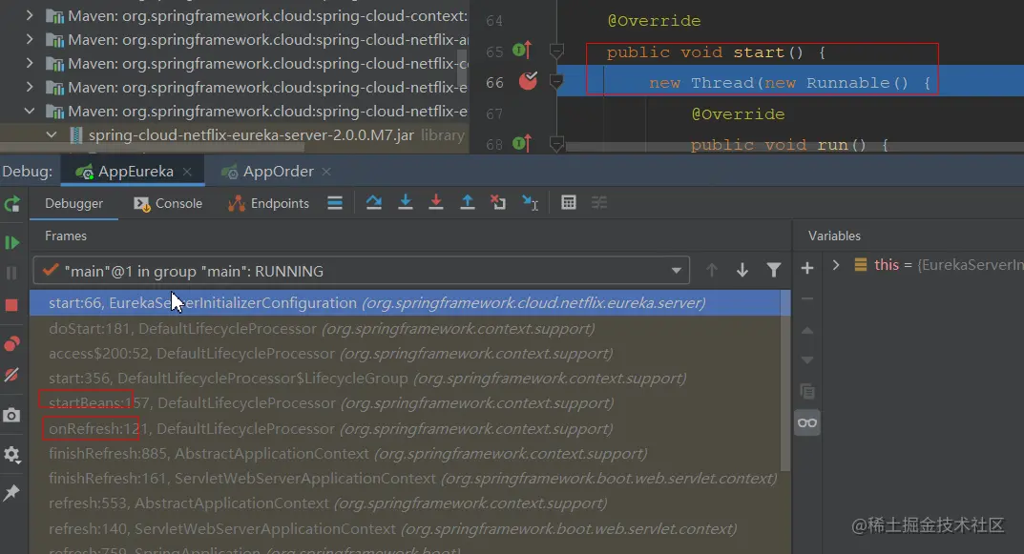This screenshot has height=554, width=1024.
Task: Open debugger settings gear icon
Action: pyautogui.click(x=11, y=454)
